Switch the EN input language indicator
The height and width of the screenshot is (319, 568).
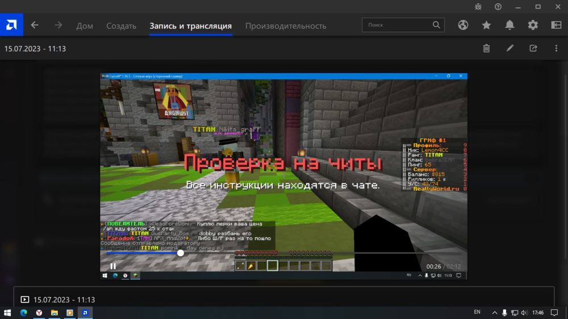click(477, 312)
